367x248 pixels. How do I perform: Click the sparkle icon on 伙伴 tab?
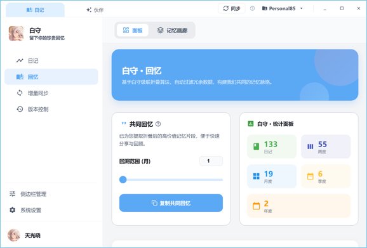pos(89,10)
